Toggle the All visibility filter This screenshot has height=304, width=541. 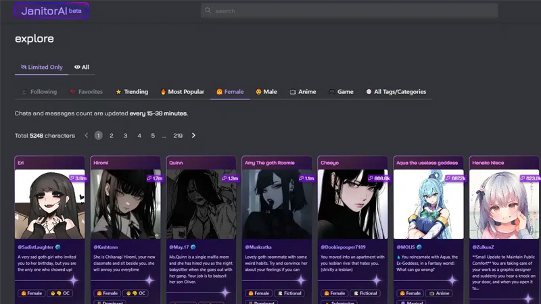coord(82,67)
